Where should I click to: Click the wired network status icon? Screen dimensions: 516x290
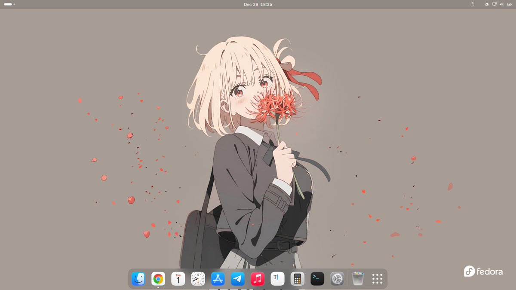click(494, 4)
